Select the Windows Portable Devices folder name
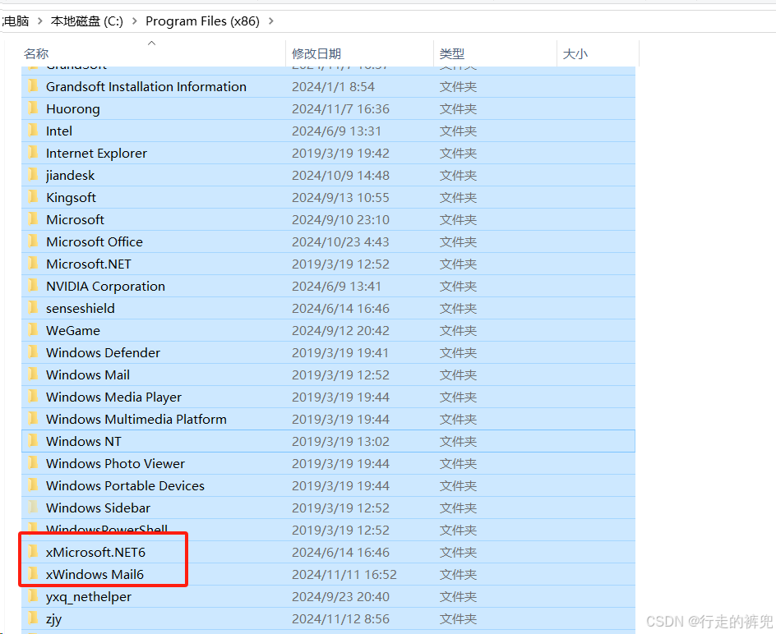 (x=125, y=485)
